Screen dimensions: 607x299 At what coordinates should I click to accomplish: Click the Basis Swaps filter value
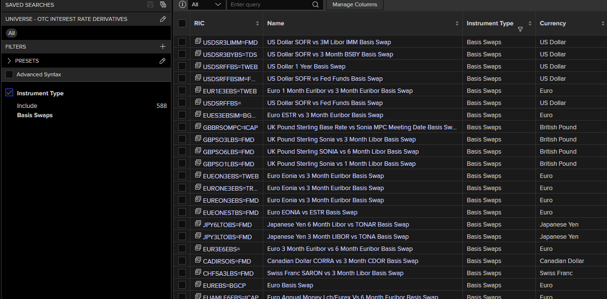(x=35, y=115)
